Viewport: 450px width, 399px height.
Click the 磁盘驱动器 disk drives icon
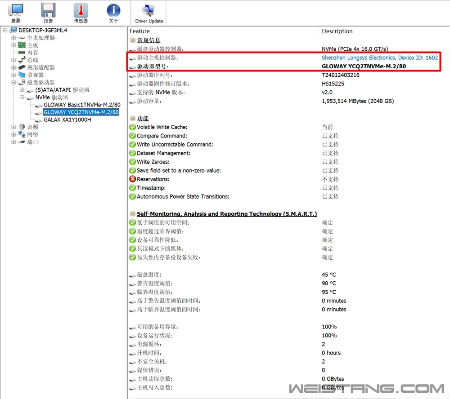(22, 82)
